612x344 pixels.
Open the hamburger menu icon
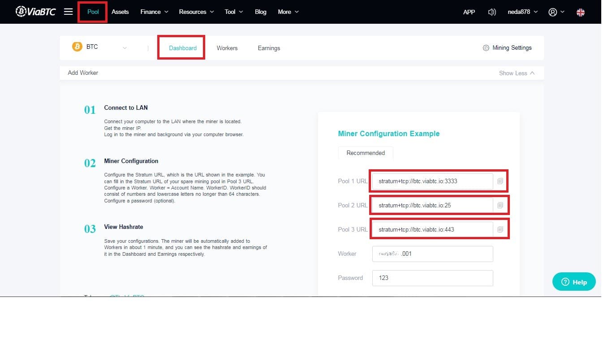pos(68,12)
